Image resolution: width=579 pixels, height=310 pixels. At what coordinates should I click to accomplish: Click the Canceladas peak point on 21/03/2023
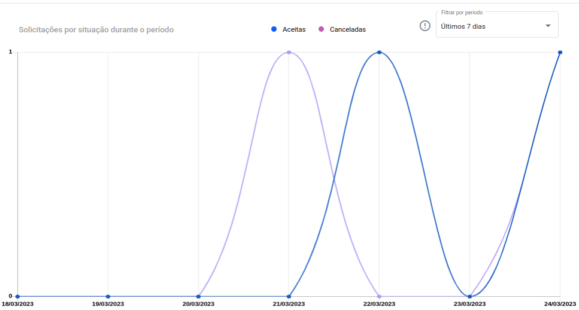[x=289, y=53]
